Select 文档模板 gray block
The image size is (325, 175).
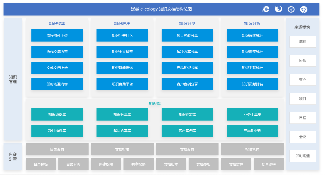point(204,164)
